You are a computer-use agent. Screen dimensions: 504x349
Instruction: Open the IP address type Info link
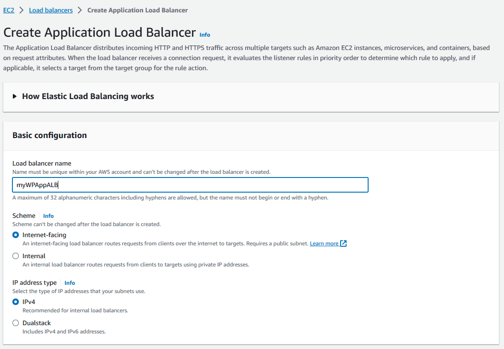[69, 283]
